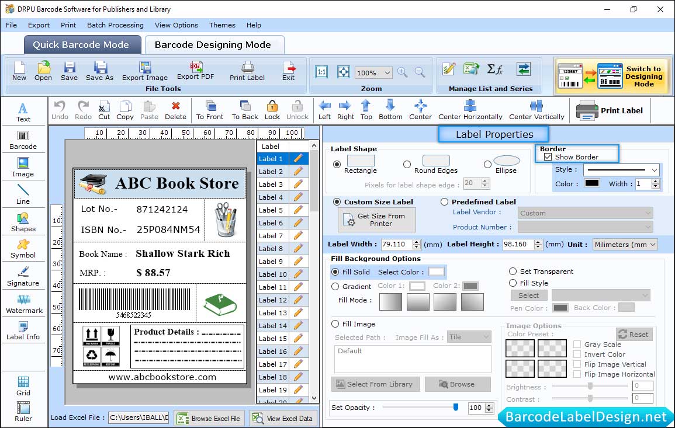Align object Center Vertically

point(536,110)
